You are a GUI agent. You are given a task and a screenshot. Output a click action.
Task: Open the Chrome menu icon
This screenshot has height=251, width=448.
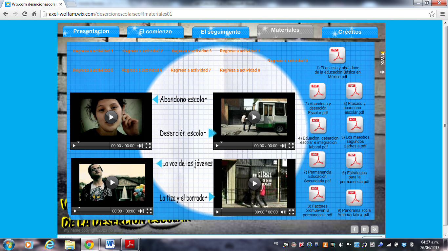click(442, 14)
